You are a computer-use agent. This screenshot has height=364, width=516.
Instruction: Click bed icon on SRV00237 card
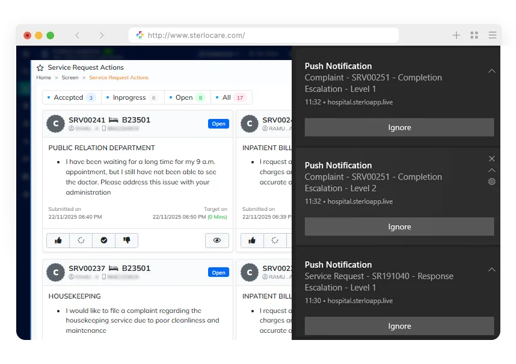[x=114, y=268]
